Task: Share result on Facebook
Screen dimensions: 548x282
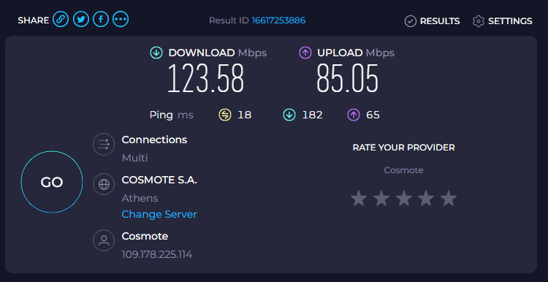Action: [101, 19]
